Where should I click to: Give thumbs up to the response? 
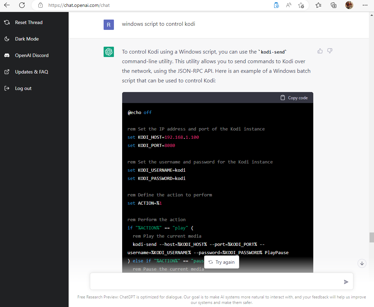[320, 51]
